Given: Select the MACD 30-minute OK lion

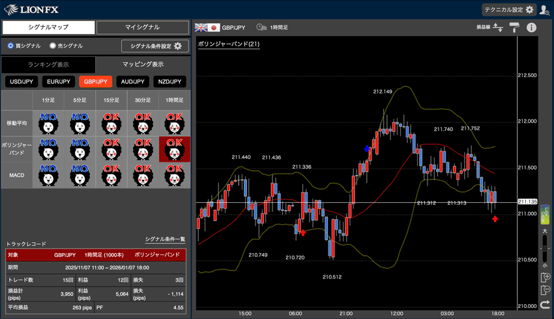Looking at the screenshot, I should tap(143, 175).
